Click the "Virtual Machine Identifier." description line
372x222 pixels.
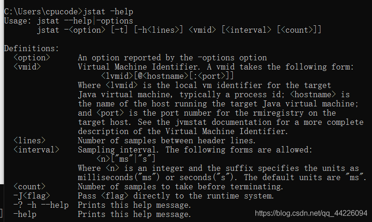[216, 67]
